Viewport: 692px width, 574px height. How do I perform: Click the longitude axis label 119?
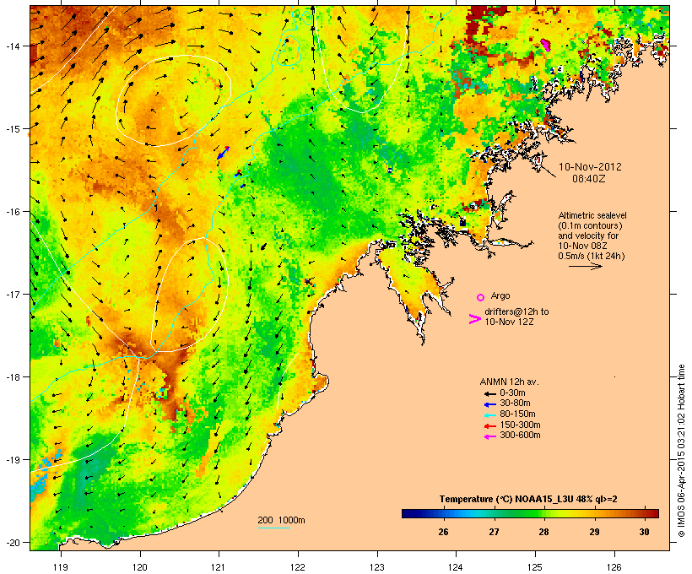click(x=61, y=567)
